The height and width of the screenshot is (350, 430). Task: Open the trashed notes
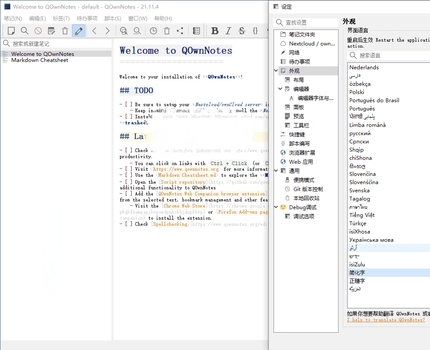166,30
